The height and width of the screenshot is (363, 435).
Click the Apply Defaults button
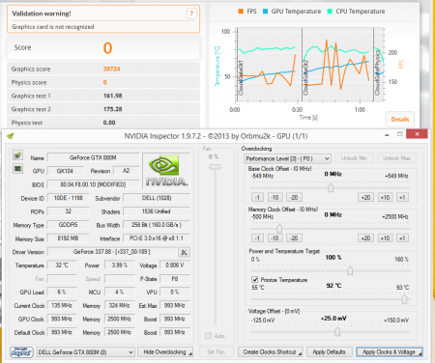tap(329, 352)
